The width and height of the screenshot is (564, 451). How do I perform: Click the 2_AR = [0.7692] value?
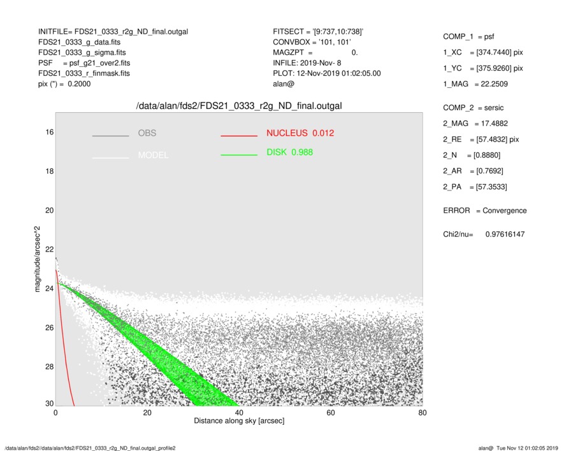click(x=473, y=171)
